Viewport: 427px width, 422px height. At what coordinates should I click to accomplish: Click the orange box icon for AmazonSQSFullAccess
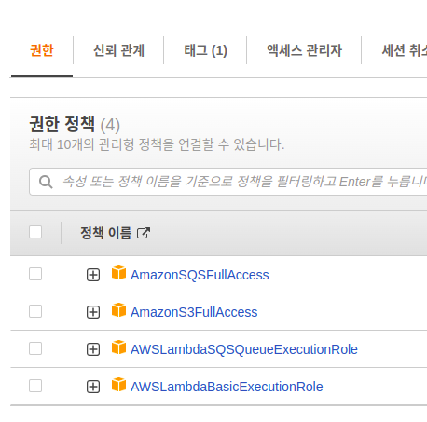[x=118, y=273]
